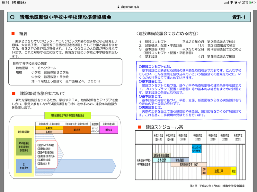Tap the alarm clock status icon
This screenshot has height=192, width=257.
point(236,3)
